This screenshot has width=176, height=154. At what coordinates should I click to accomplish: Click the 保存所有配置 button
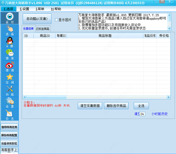pyautogui.click(x=9, y=135)
